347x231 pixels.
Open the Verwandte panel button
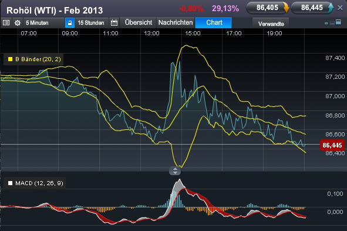271,24
